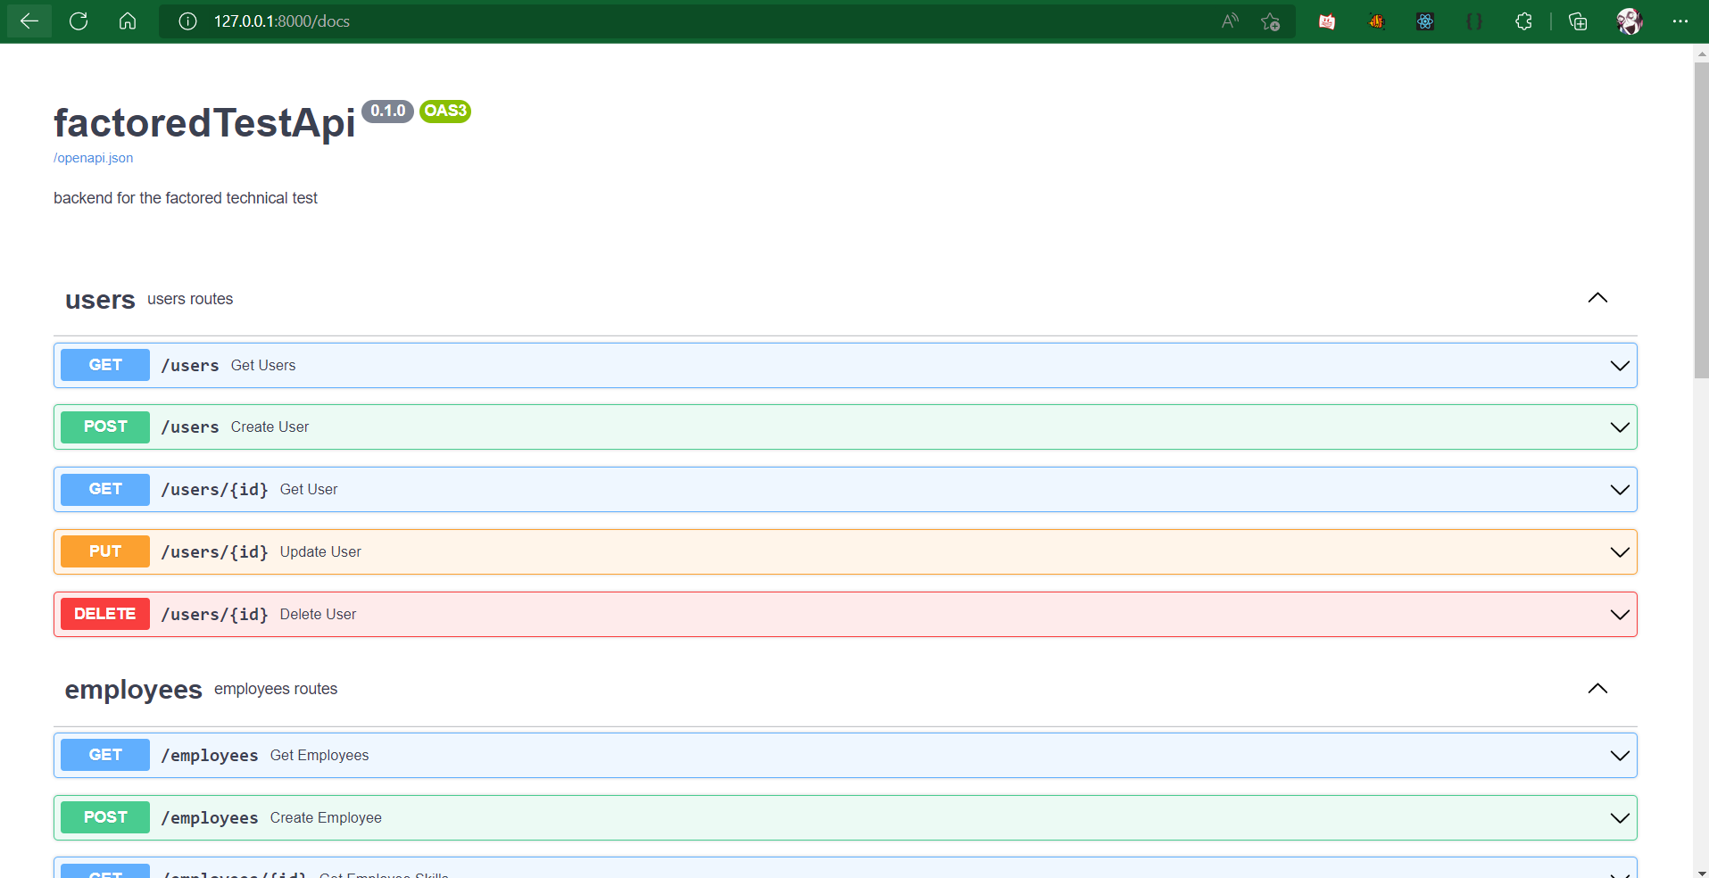Image resolution: width=1709 pixels, height=878 pixels.
Task: Click the employees section heading
Action: point(134,690)
